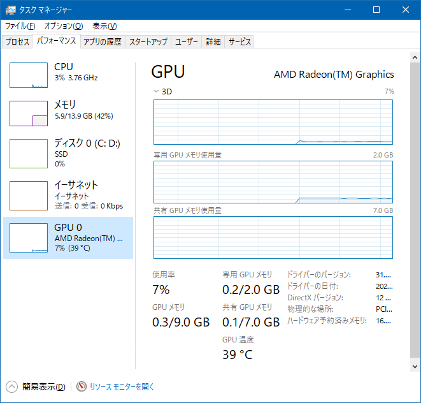This screenshot has height=403, width=421.
Task: Click the 簡易表示 circular up-arrow icon
Action: [11, 387]
